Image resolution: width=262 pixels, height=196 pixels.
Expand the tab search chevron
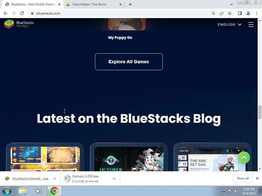(x=231, y=4)
